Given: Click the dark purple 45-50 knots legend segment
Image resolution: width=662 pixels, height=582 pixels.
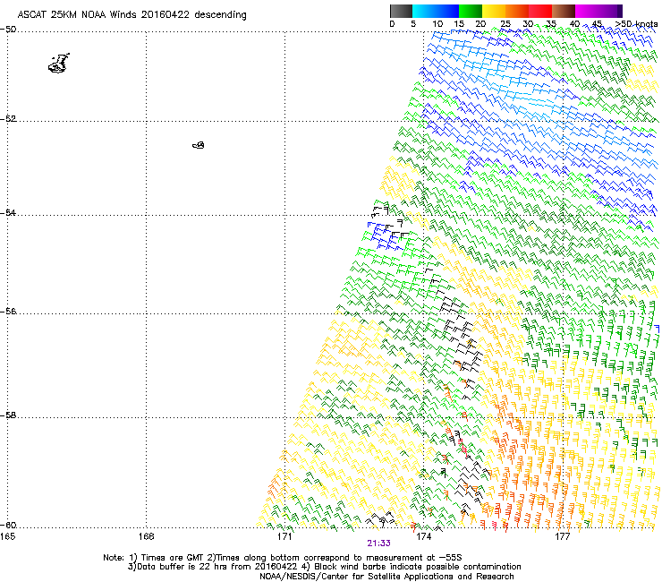Looking at the screenshot, I should [x=610, y=11].
